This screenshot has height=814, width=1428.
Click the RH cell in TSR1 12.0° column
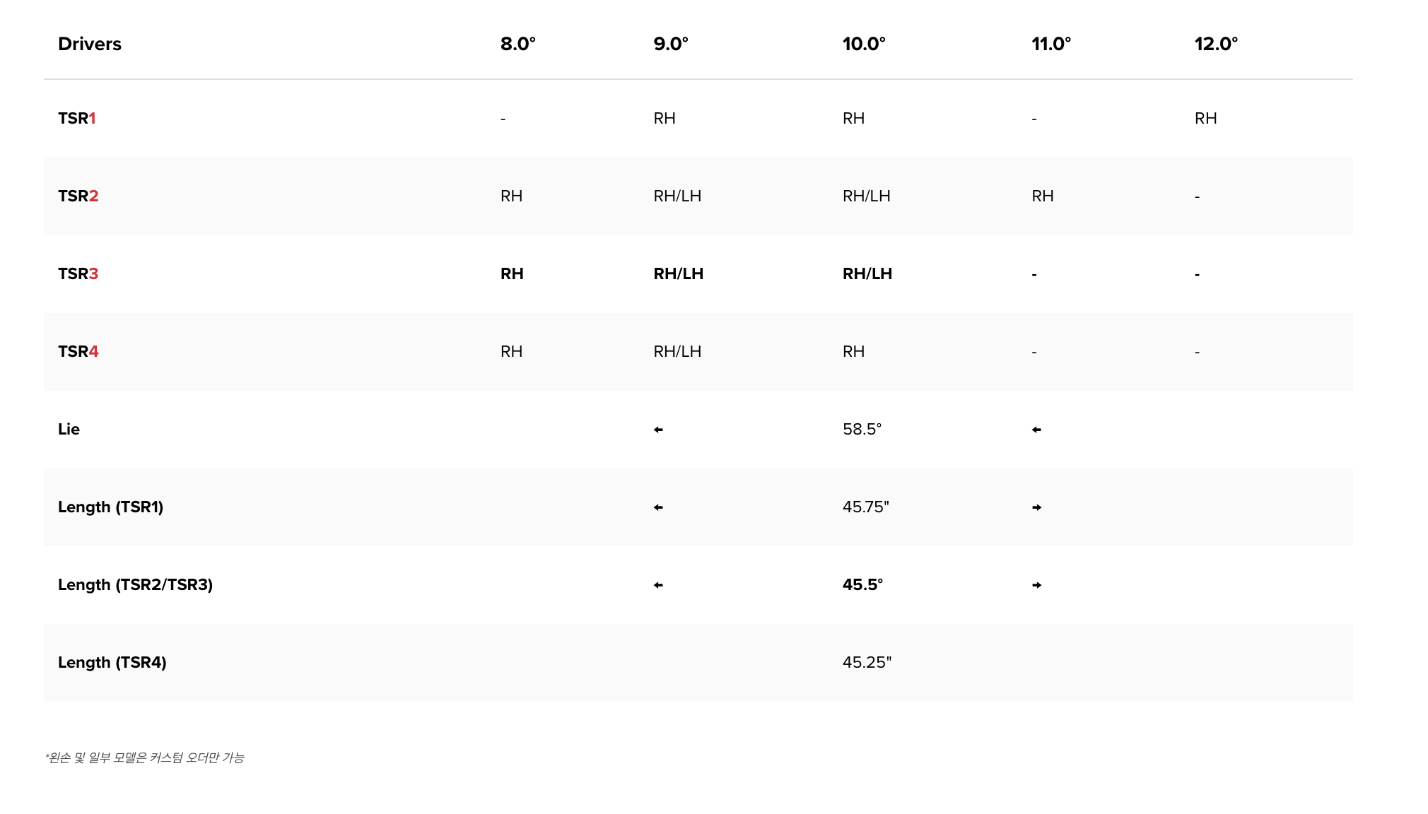[1205, 118]
